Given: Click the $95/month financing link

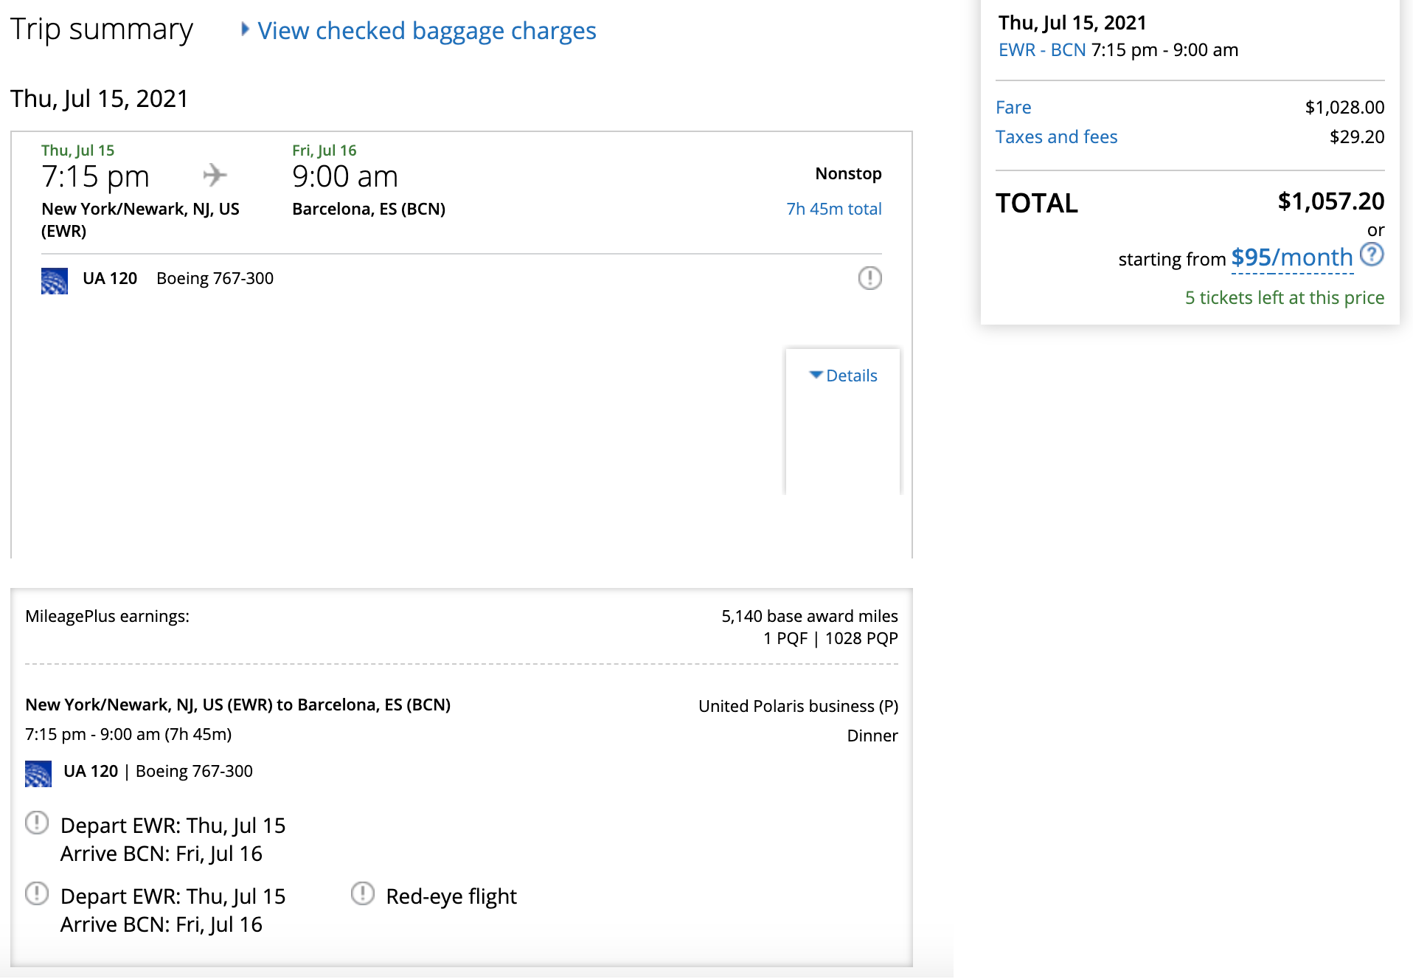Looking at the screenshot, I should pos(1291,257).
